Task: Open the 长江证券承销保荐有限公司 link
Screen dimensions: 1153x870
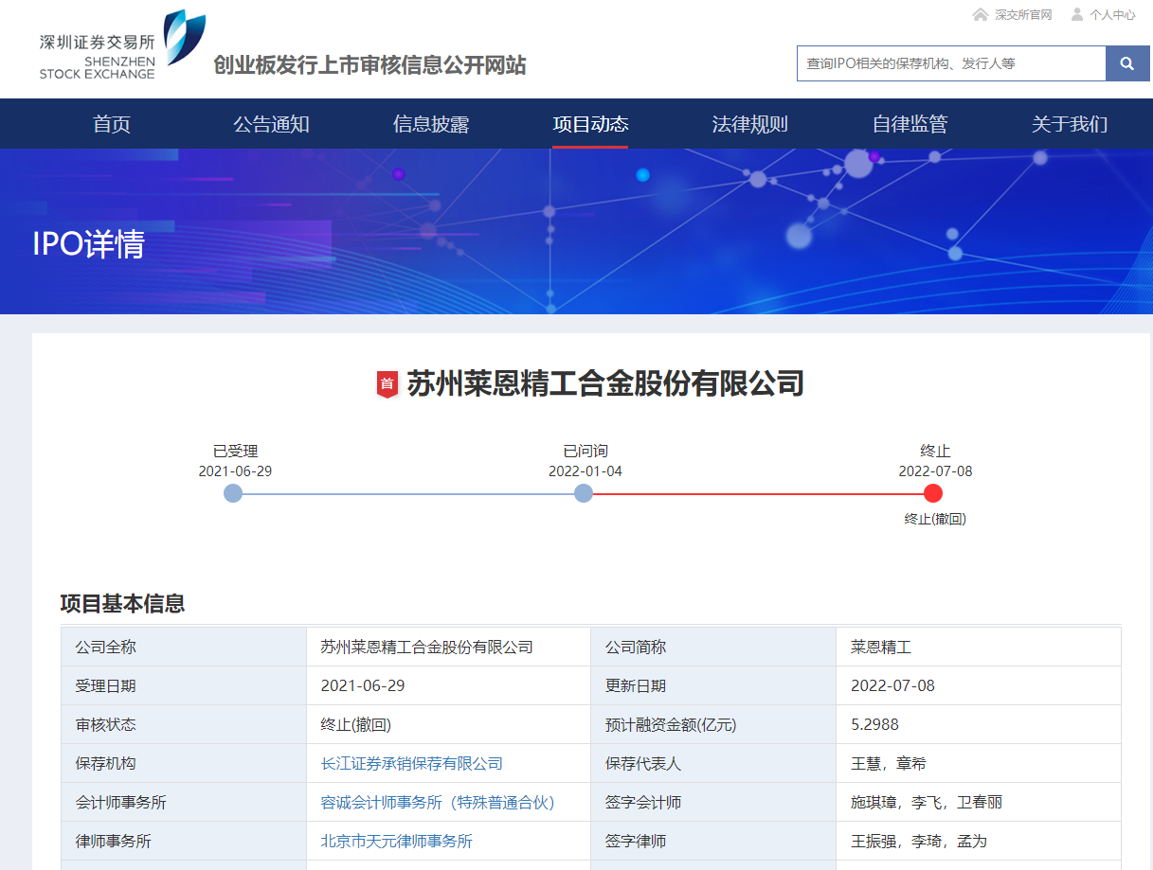Action: [412, 764]
